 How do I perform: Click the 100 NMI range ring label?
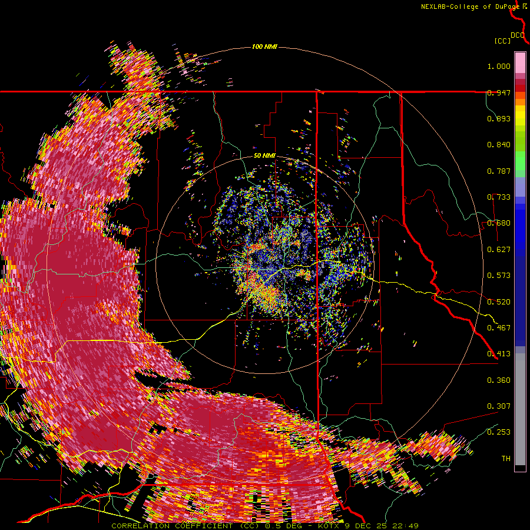pyautogui.click(x=264, y=47)
